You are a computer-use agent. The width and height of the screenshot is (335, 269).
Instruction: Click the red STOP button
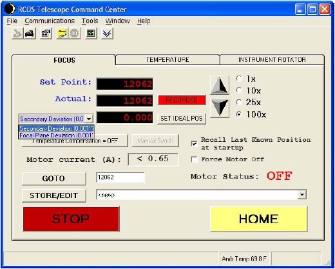pyautogui.click(x=71, y=219)
